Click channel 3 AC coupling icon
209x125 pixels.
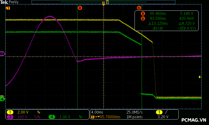(x=36, y=117)
